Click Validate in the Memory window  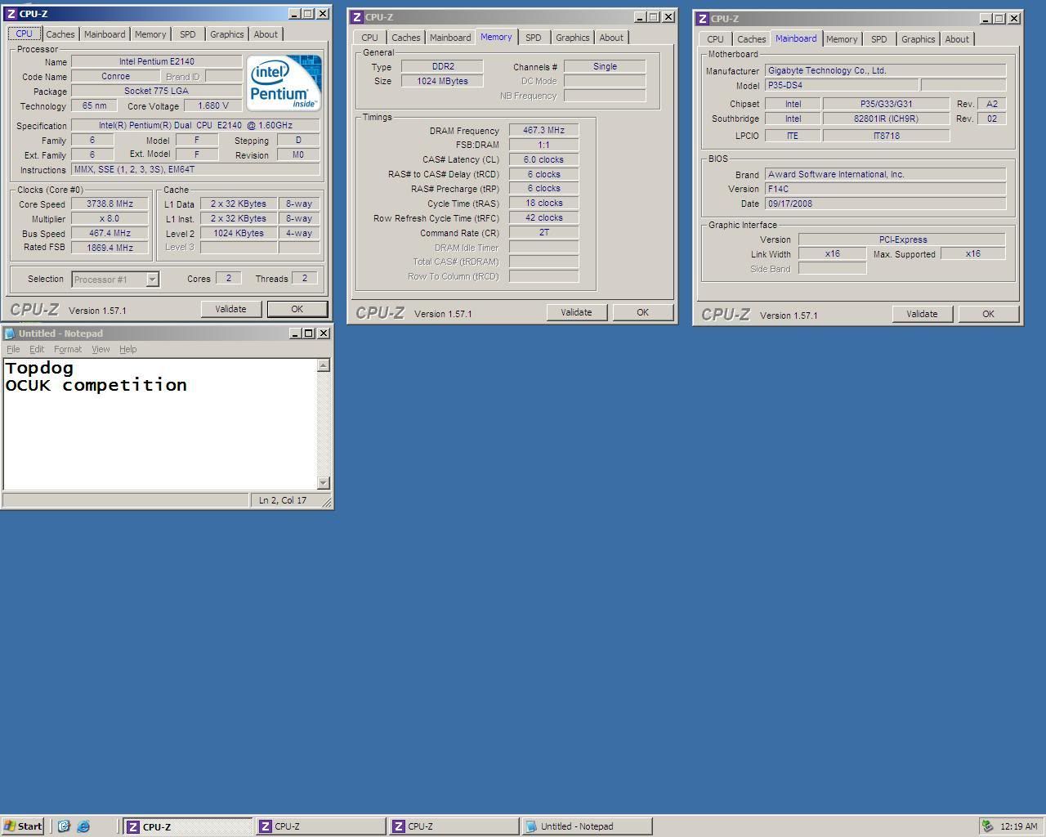pos(576,312)
